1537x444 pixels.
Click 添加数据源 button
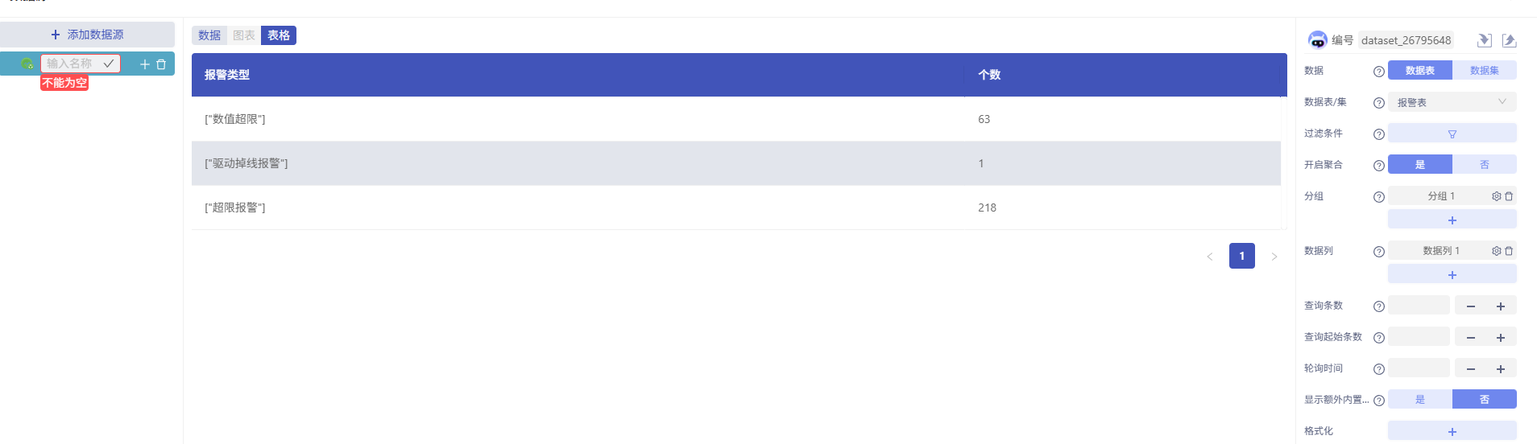pos(87,35)
